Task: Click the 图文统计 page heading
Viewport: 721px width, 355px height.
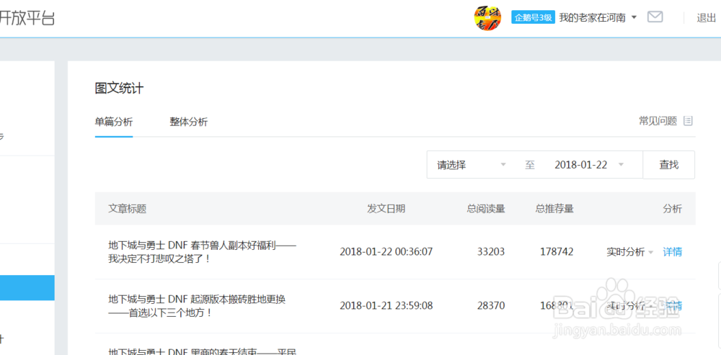Action: click(119, 88)
